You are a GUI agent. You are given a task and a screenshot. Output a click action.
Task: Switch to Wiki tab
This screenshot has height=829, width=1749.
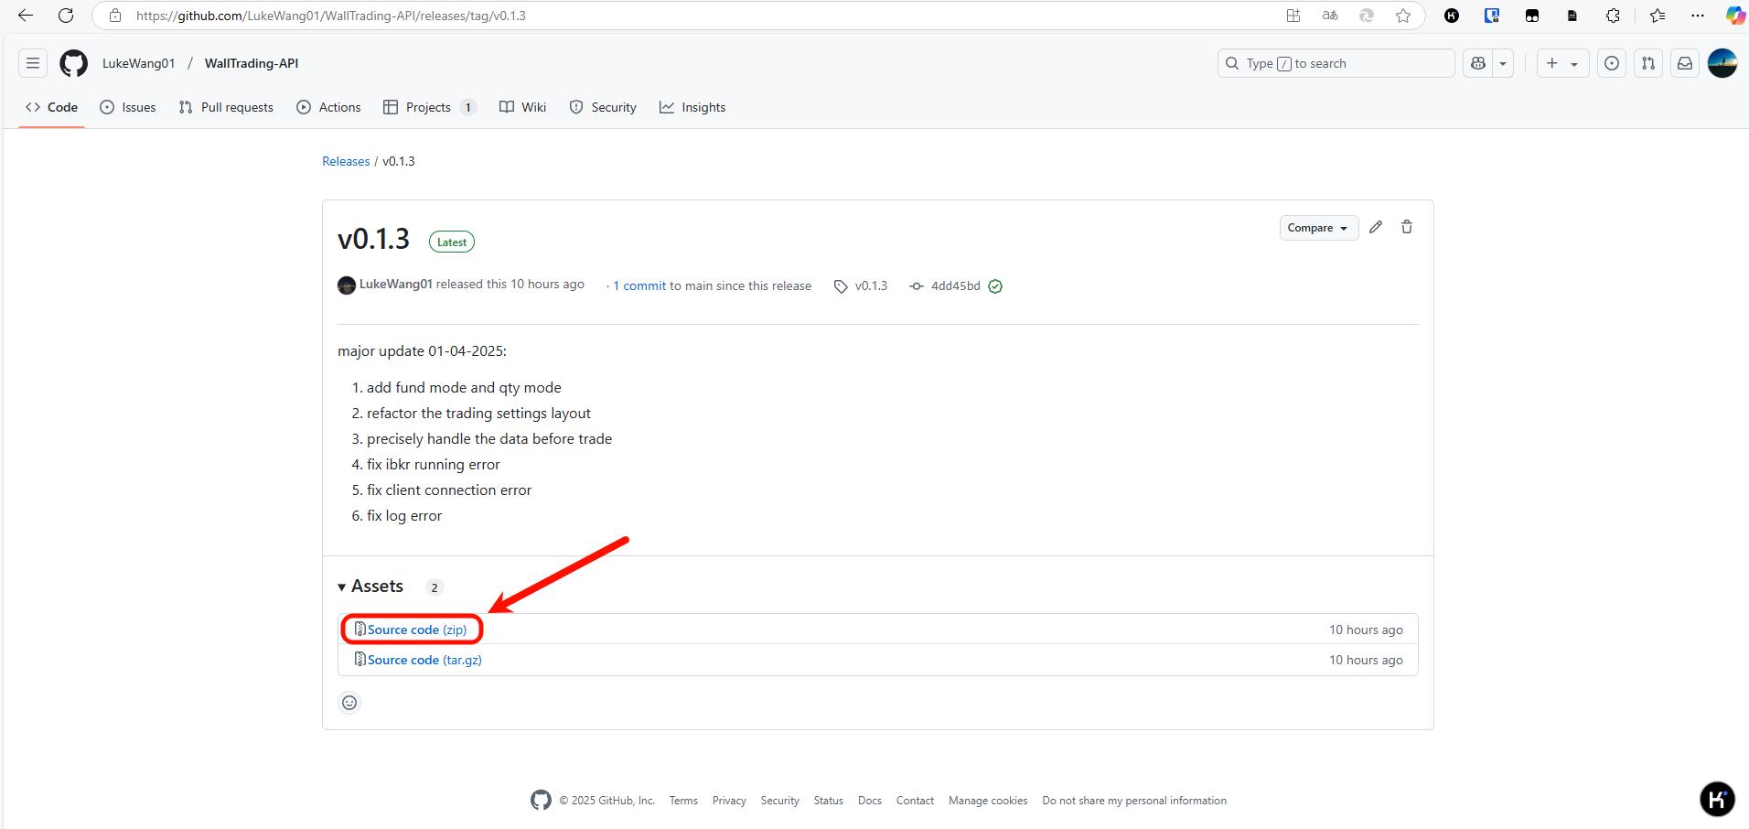click(x=523, y=107)
